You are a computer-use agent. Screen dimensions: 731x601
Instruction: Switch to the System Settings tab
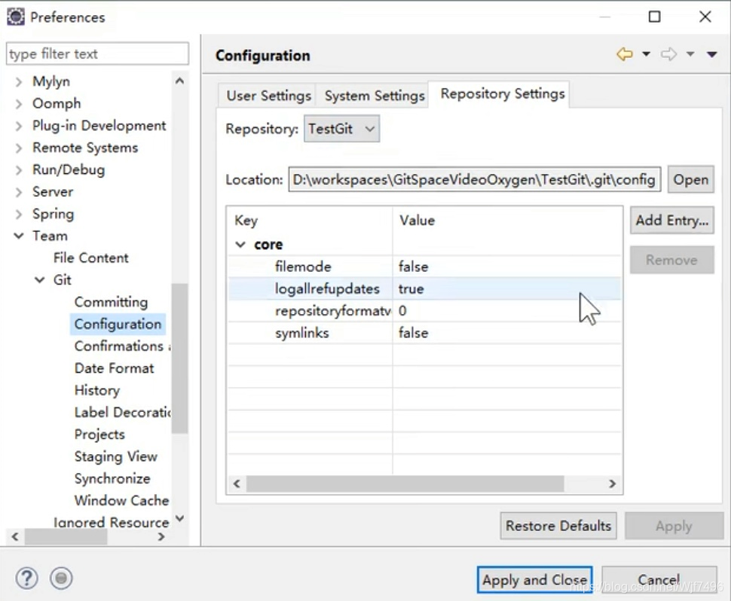375,96
